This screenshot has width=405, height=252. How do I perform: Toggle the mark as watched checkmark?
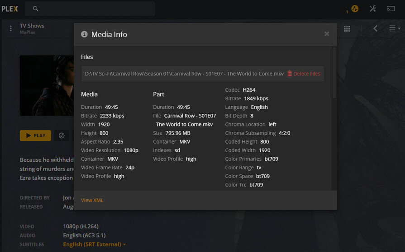pyautogui.click(x=62, y=135)
